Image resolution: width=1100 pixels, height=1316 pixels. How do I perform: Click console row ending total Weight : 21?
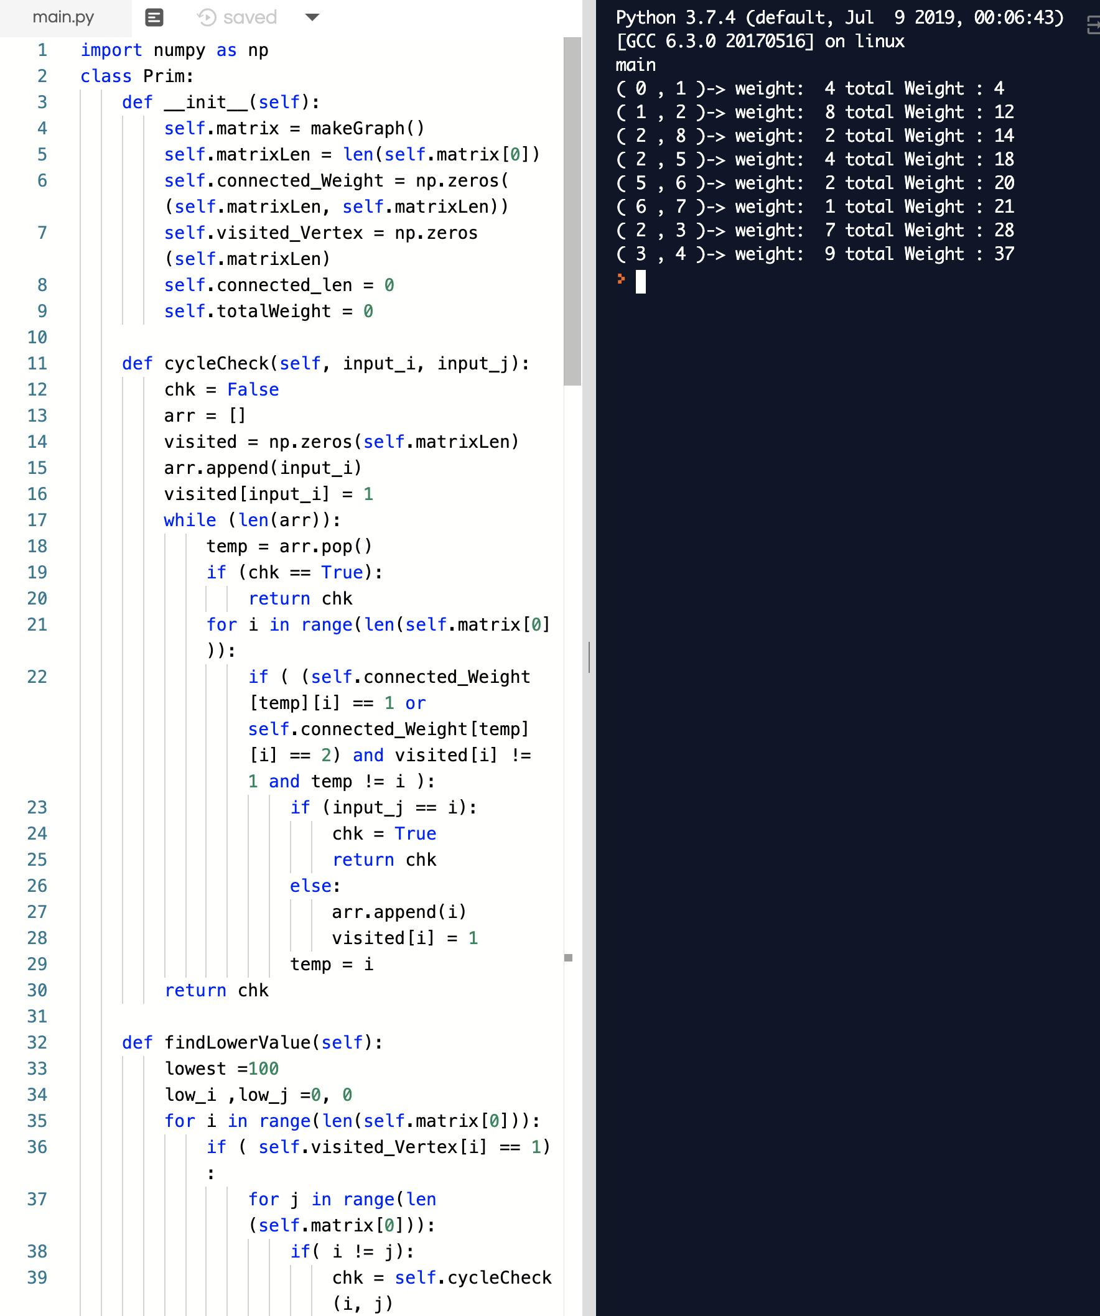[815, 207]
